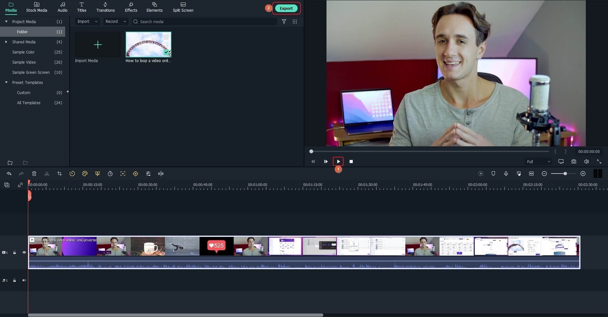Record voiceover with microphone icon

click(506, 174)
